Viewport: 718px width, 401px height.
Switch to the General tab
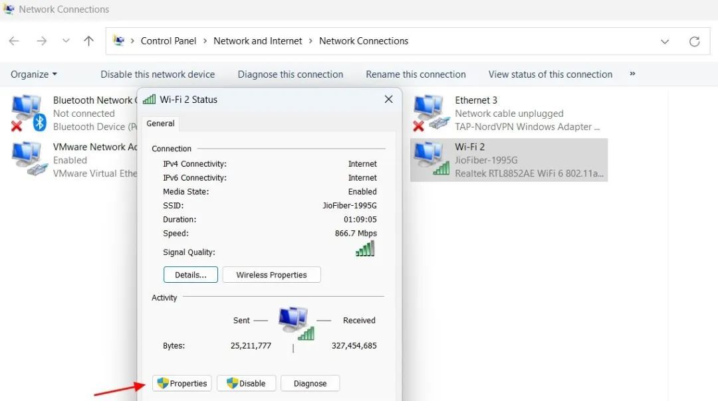pyautogui.click(x=160, y=123)
